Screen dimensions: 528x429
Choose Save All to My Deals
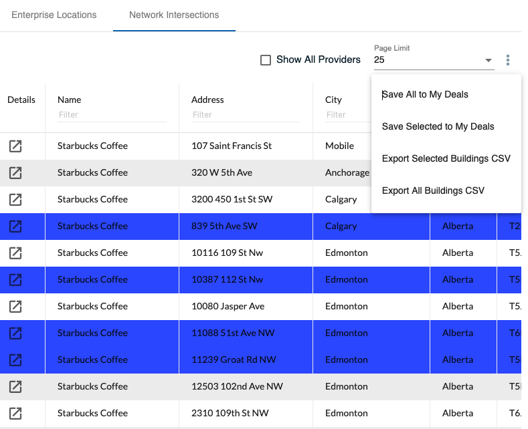(425, 95)
